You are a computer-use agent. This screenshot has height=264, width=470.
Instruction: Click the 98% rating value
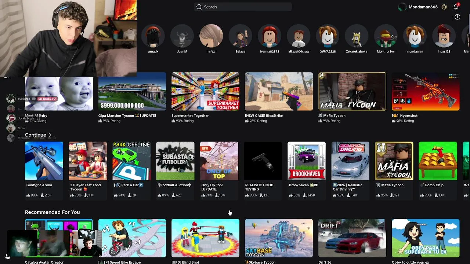pyautogui.click(x=78, y=195)
